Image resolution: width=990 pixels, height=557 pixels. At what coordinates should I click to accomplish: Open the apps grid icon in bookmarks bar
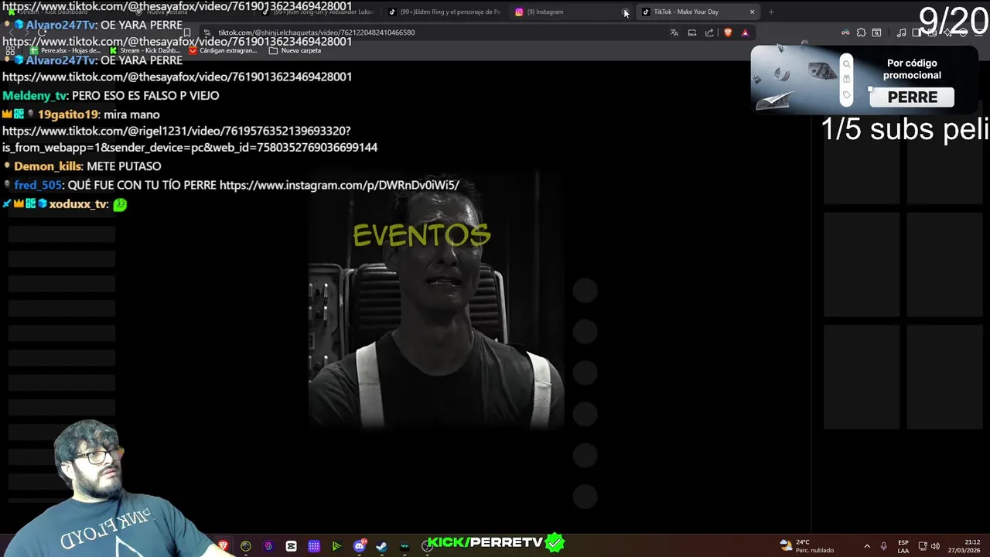(10, 50)
